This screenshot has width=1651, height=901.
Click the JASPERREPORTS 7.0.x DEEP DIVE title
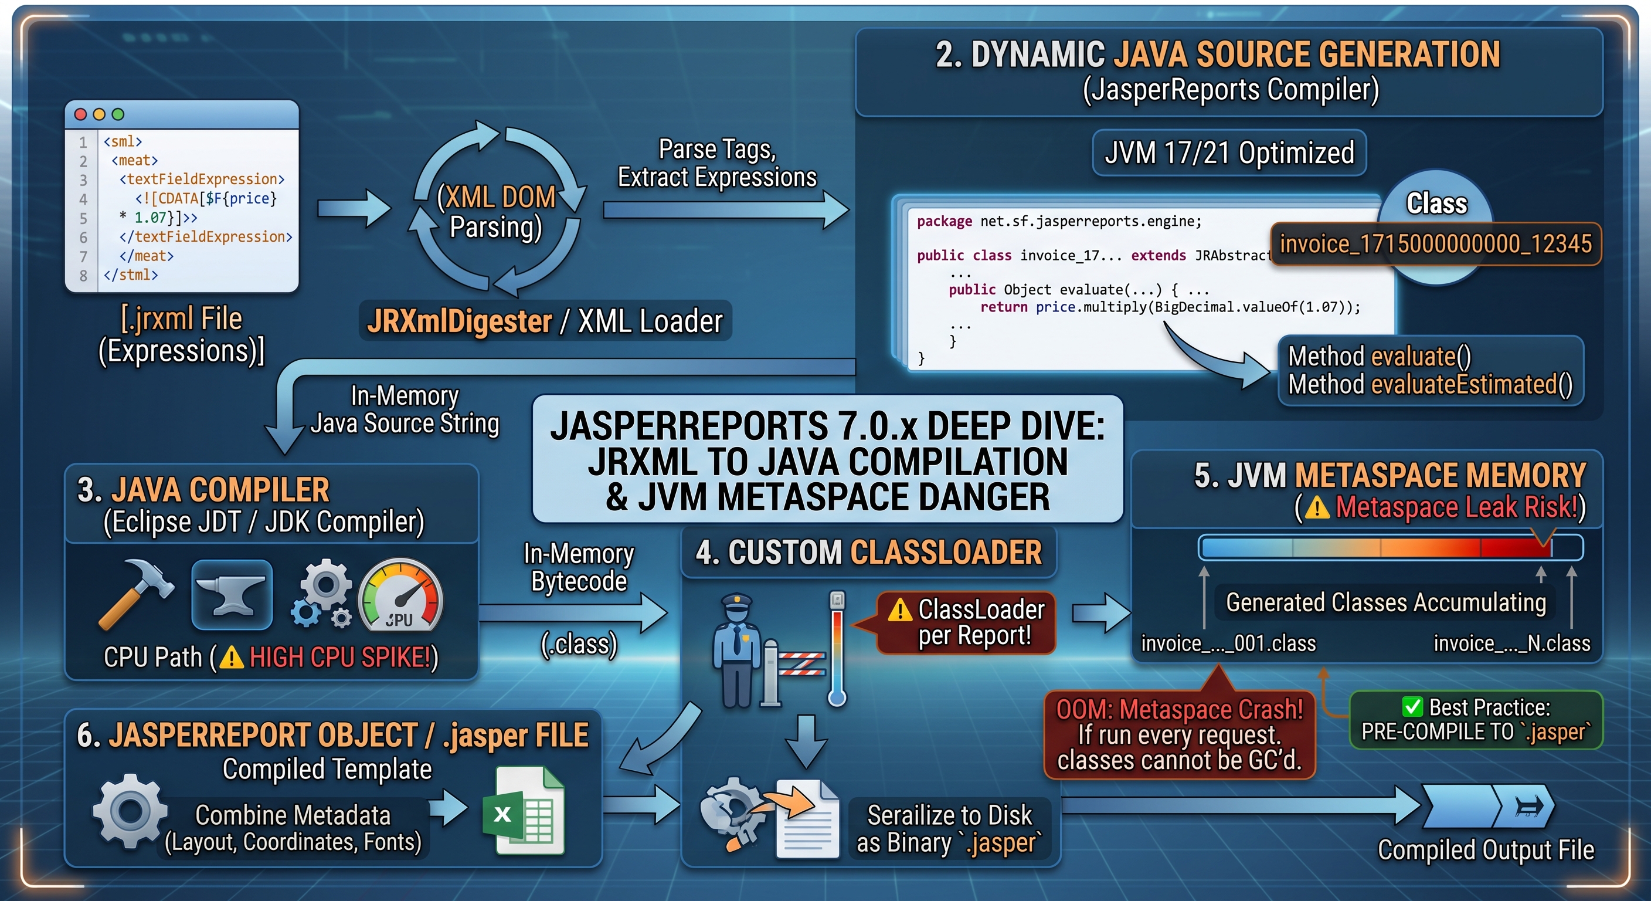pyautogui.click(x=828, y=460)
